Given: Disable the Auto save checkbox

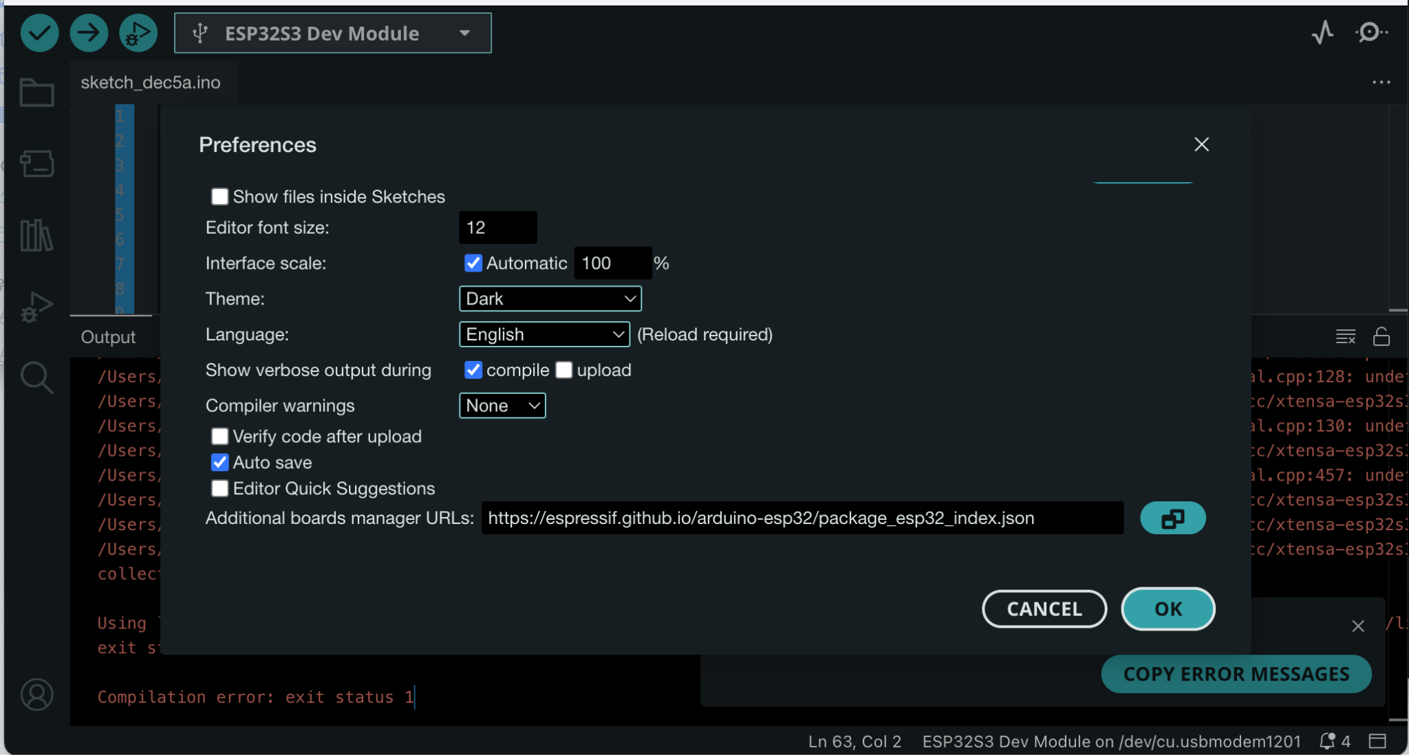Looking at the screenshot, I should coord(219,462).
